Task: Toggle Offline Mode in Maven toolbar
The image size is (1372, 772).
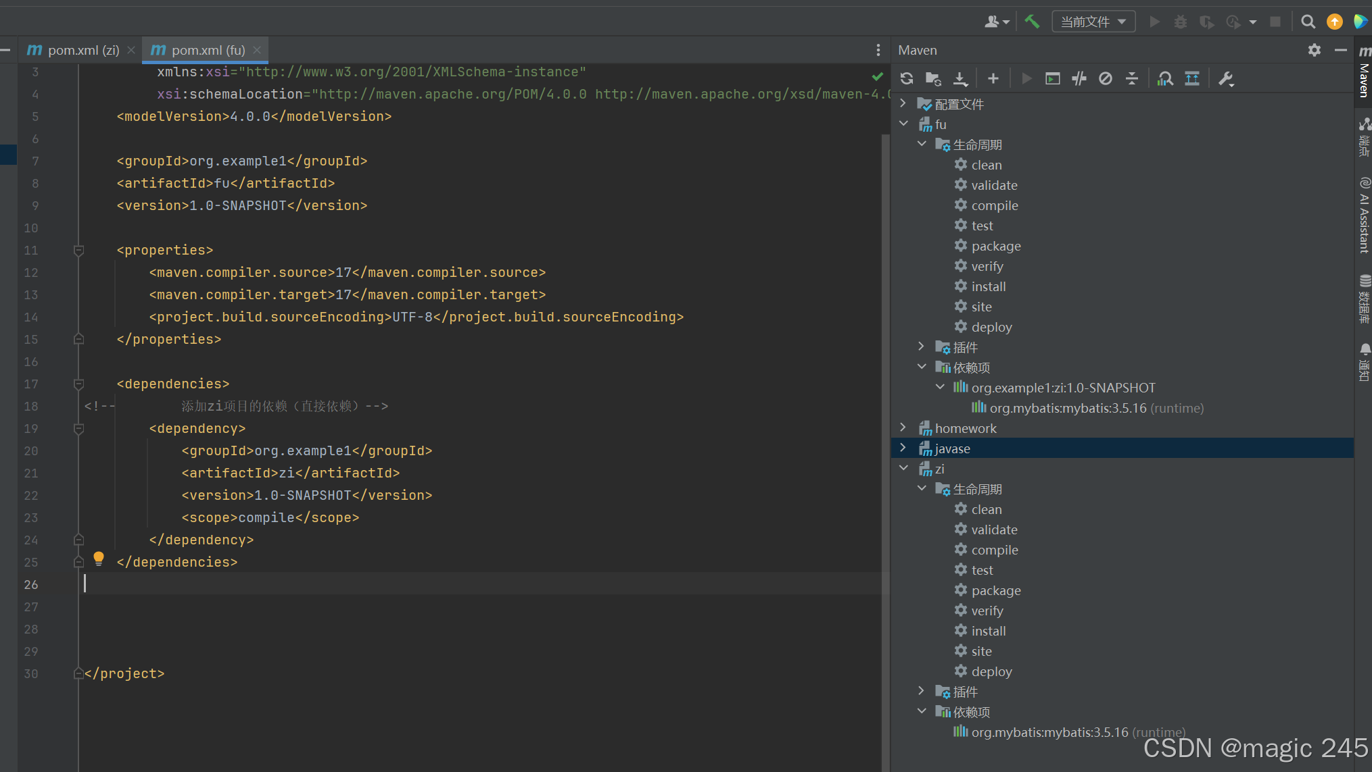Action: [x=1079, y=78]
